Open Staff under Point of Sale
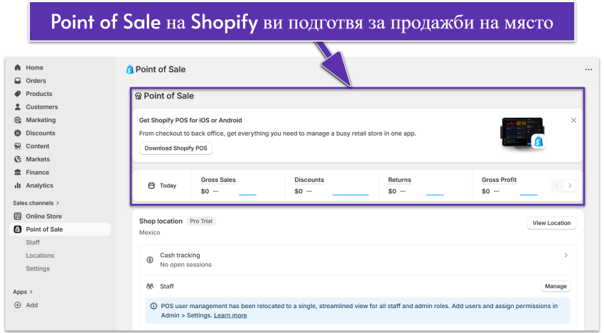Image resolution: width=604 pixels, height=333 pixels. coord(33,243)
